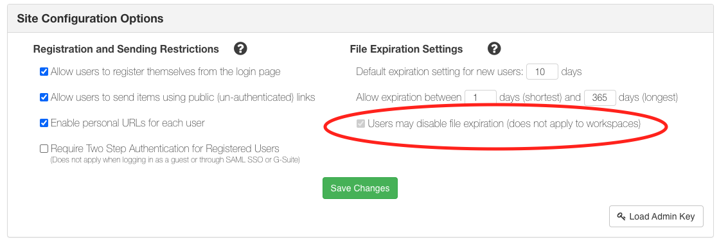Image resolution: width=719 pixels, height=242 pixels.
Task: Click the personal URLs for each user label
Action: 127,123
